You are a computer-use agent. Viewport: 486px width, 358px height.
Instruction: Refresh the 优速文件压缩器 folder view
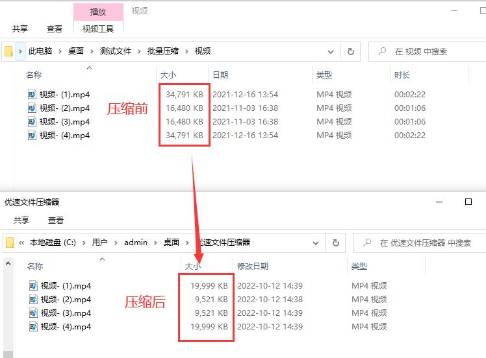click(x=336, y=243)
